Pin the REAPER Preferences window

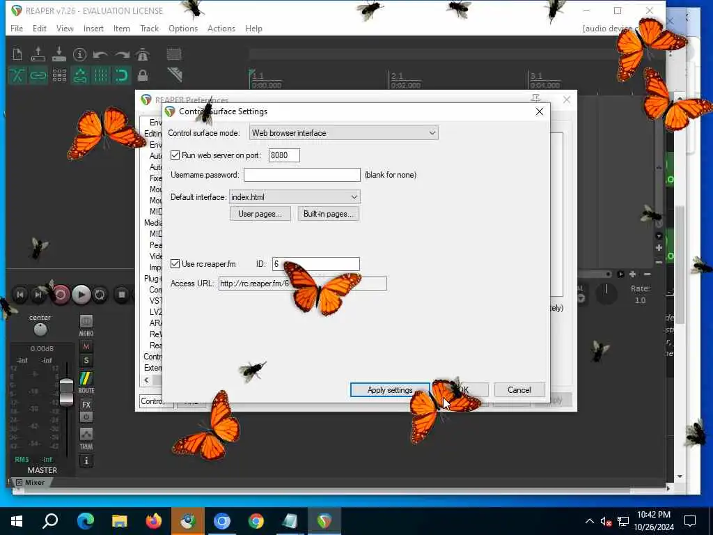pyautogui.click(x=535, y=99)
